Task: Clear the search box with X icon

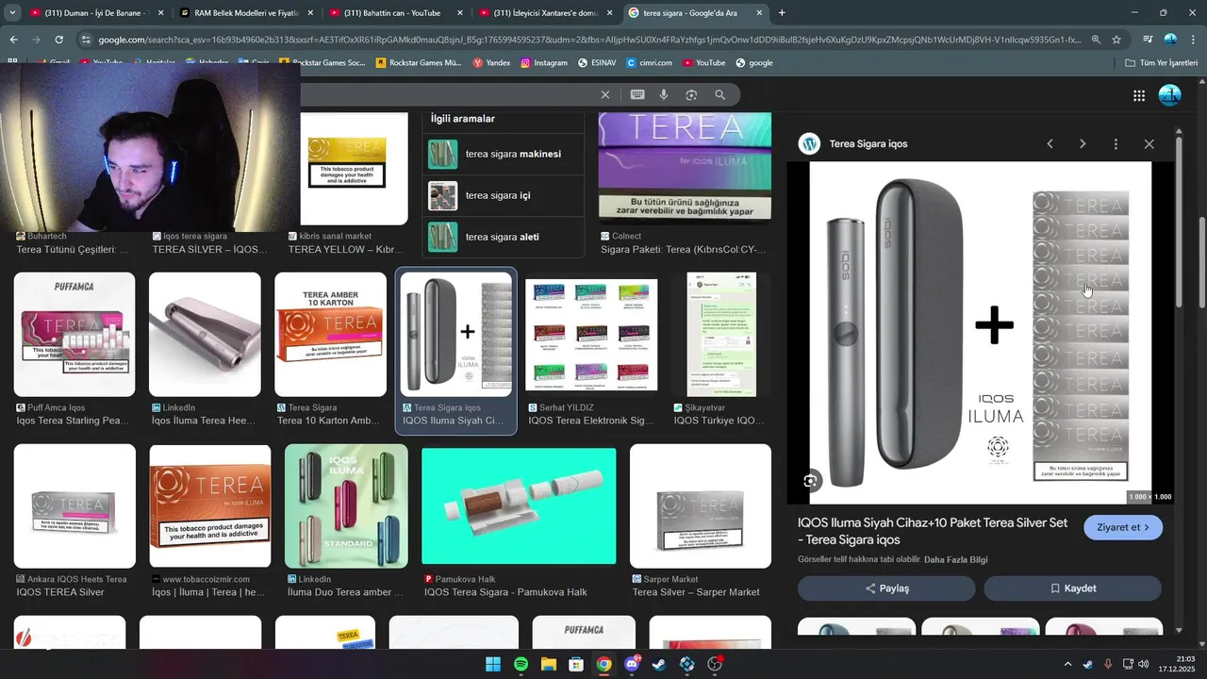Action: coord(605,94)
